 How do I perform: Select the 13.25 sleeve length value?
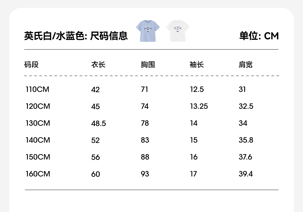[x=199, y=106]
